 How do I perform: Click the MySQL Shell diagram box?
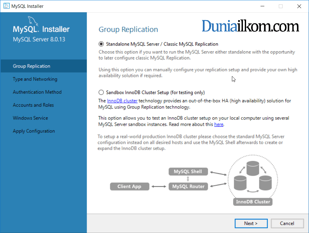188,171
